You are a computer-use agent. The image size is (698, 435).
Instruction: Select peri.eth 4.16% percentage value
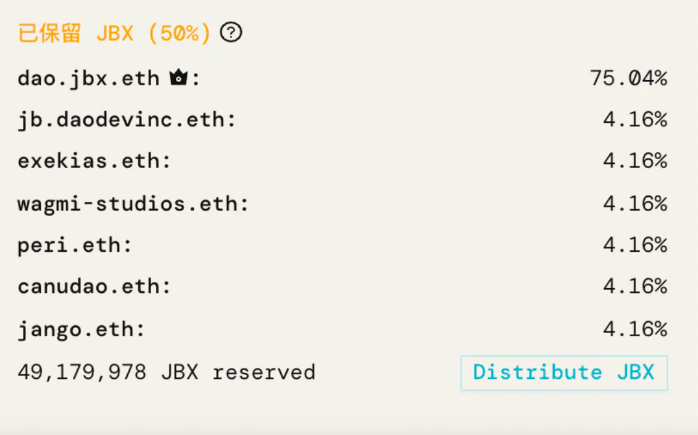point(635,246)
